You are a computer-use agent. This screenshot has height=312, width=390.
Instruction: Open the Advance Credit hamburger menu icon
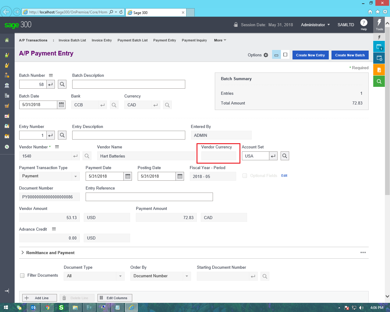(54, 229)
